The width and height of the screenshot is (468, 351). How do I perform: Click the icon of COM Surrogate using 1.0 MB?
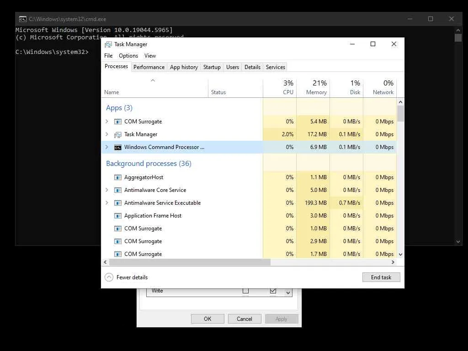(118, 229)
